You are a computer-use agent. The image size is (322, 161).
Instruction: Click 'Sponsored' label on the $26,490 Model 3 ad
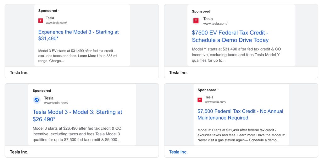pyautogui.click(x=42, y=91)
